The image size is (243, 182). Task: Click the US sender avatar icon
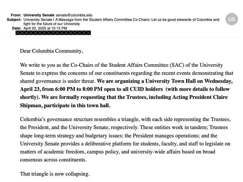231,19
